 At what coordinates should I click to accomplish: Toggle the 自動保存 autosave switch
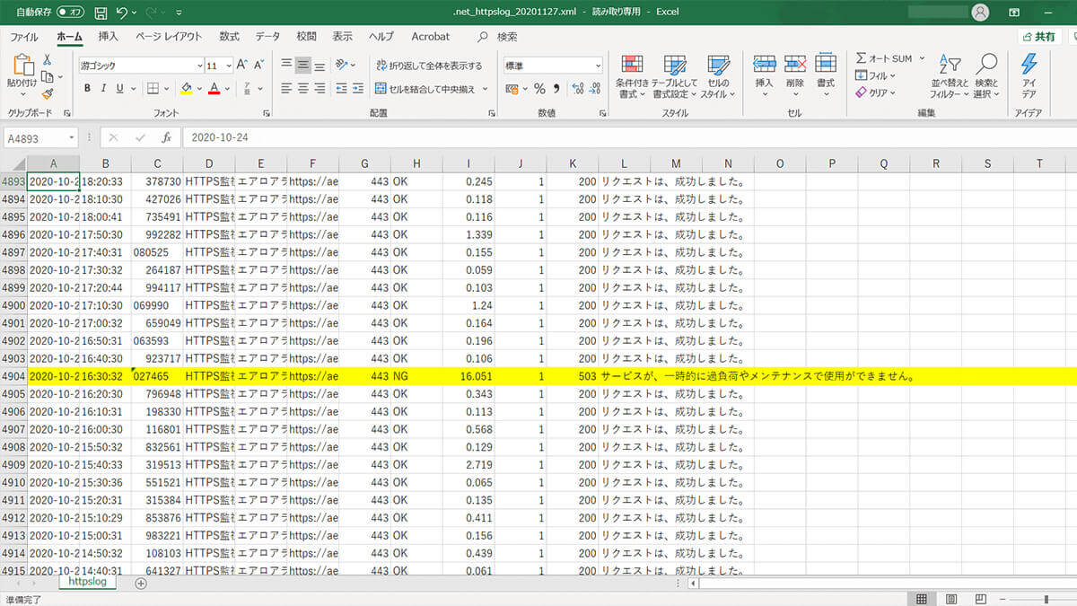70,13
